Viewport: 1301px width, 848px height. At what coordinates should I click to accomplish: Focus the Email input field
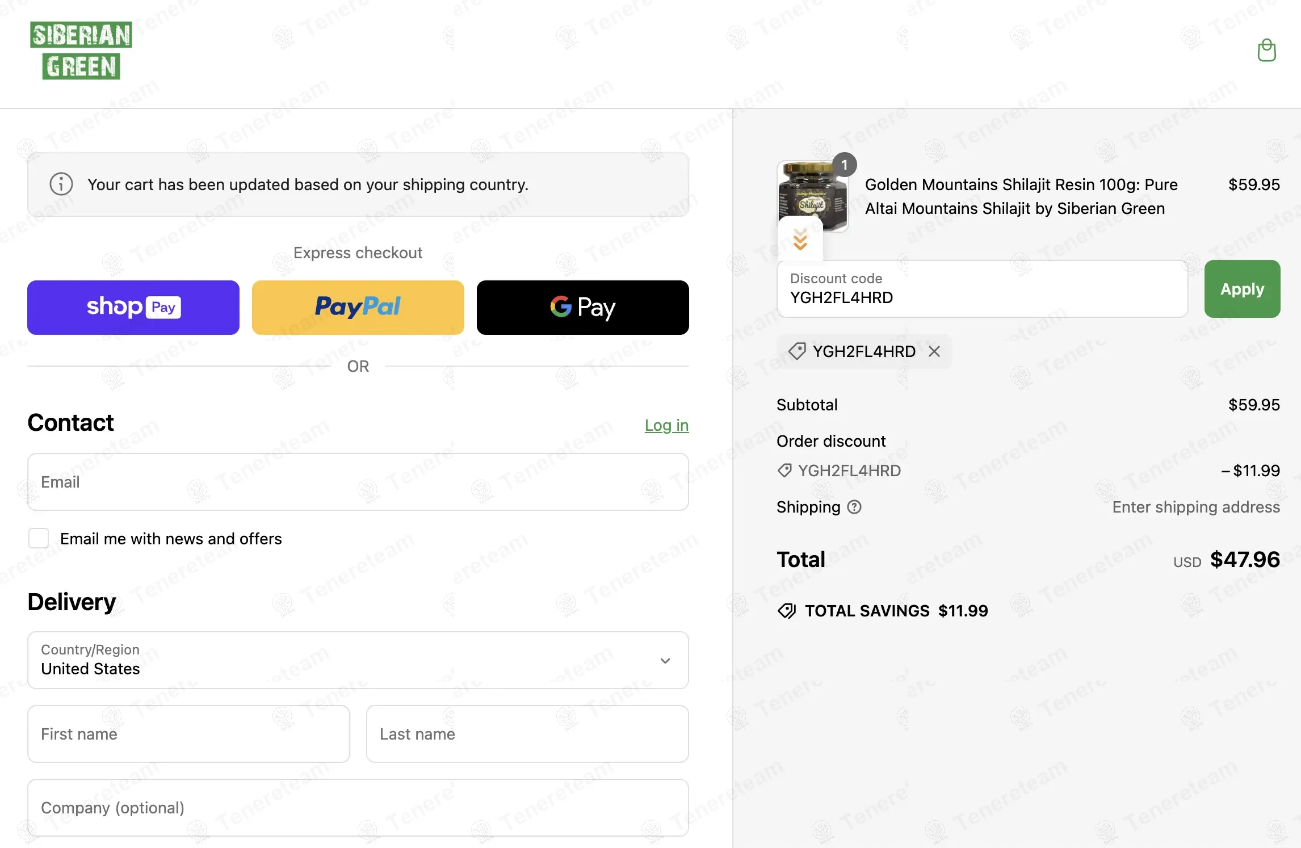(x=358, y=482)
